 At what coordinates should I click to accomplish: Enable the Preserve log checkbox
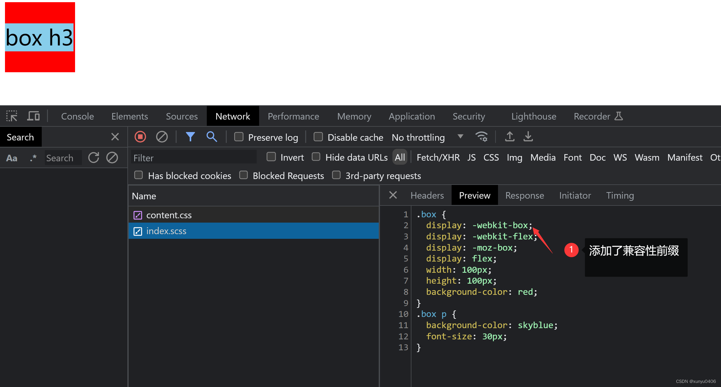(x=239, y=137)
